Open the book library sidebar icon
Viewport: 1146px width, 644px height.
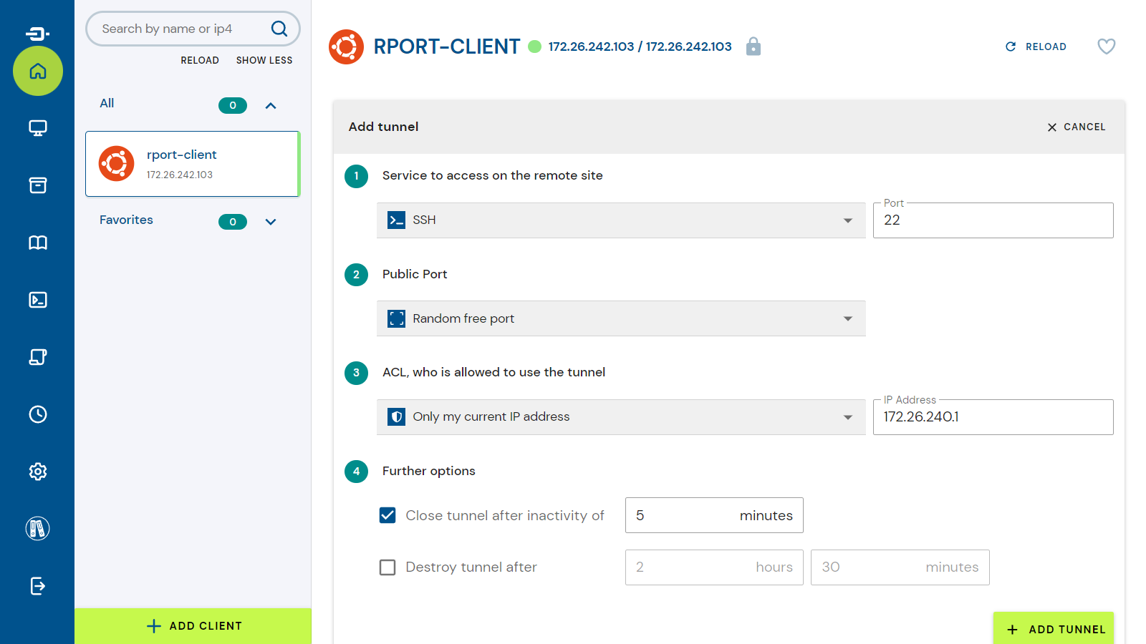coord(38,243)
